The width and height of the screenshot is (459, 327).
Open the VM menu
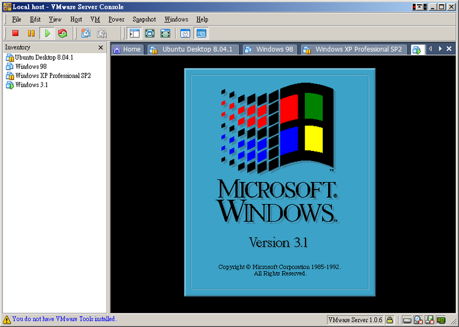click(x=95, y=19)
